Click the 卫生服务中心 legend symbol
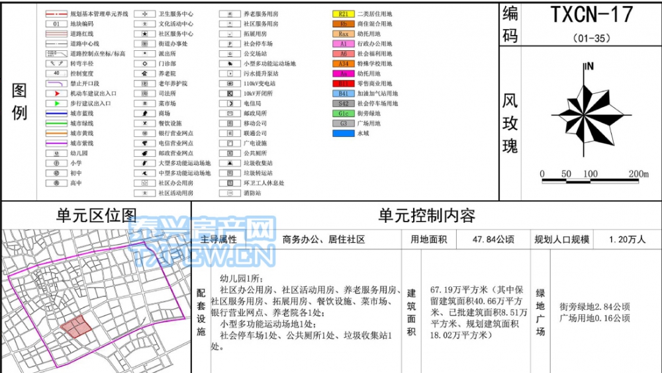Viewport: 662px width, 373px height. (x=145, y=14)
